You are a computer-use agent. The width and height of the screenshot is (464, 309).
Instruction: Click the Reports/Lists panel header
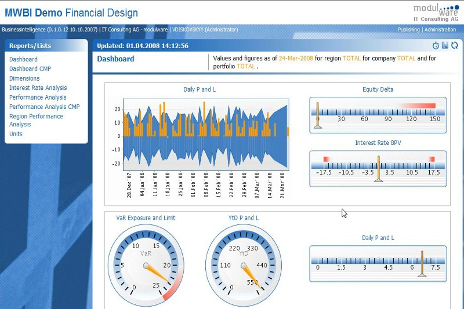46,46
